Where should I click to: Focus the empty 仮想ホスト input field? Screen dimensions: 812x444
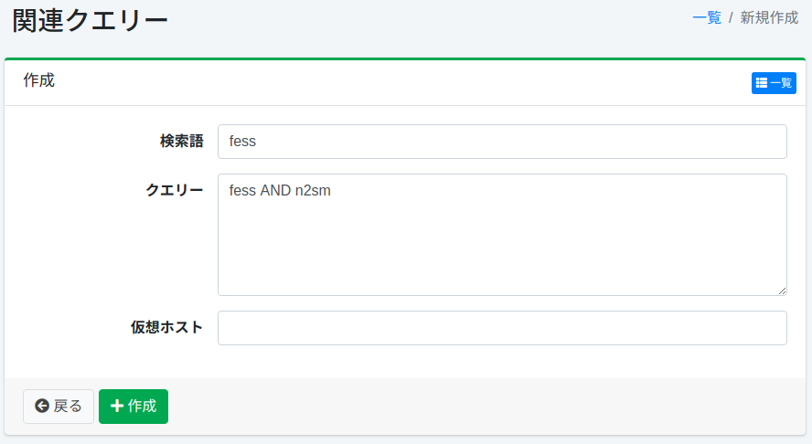click(502, 328)
